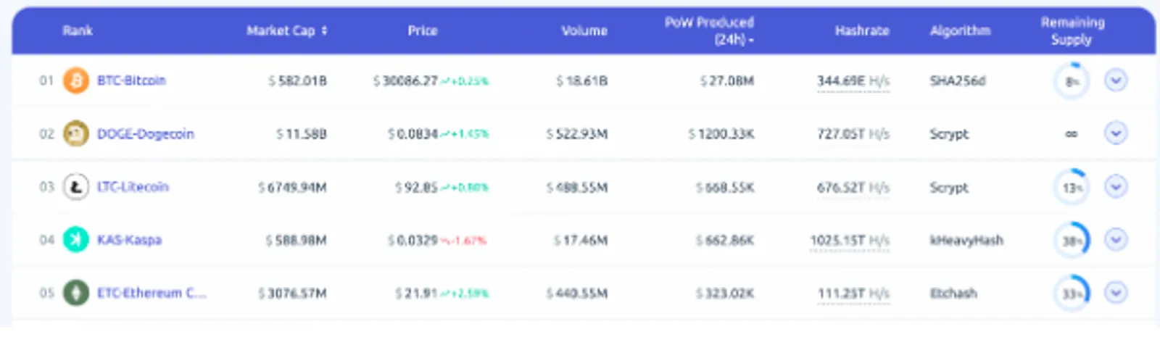This screenshot has height=345, width=1160.
Task: Expand the DOGE-Dogecoin row chevron
Action: (x=1116, y=133)
